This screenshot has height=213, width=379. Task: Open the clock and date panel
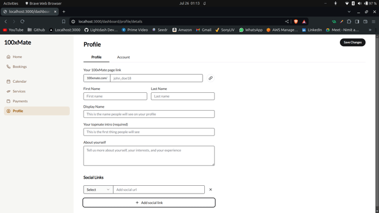189,4
